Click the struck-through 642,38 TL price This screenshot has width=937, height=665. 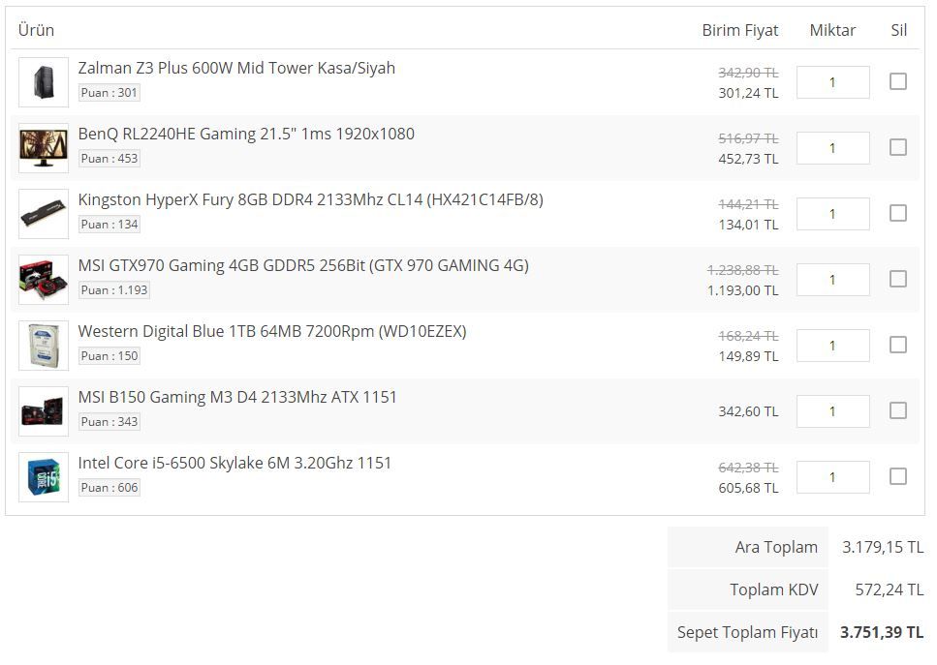[x=748, y=468]
